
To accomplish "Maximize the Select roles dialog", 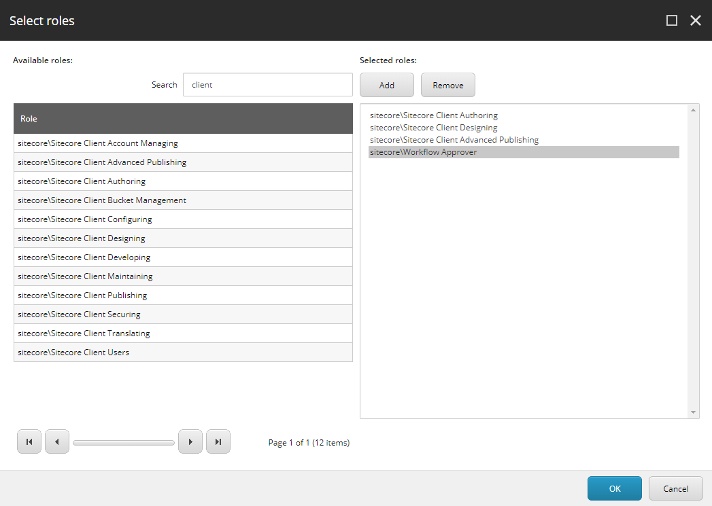I will coord(672,20).
